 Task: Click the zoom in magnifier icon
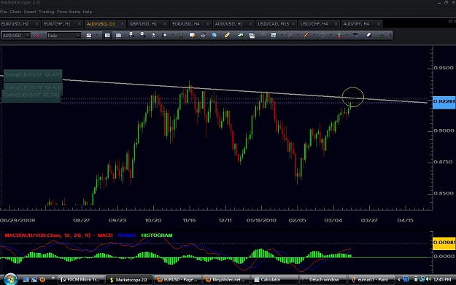[131, 35]
